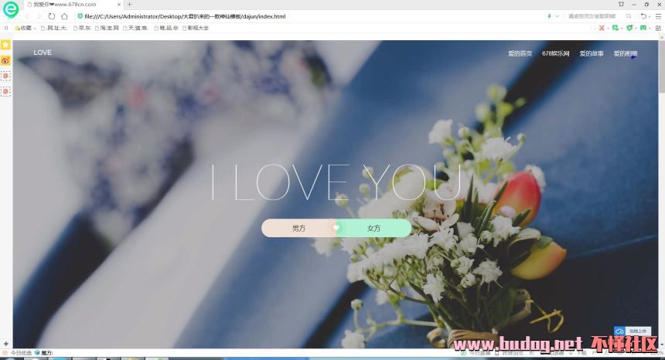The image size is (665, 360).
Task: Click the heart between 男方 and 女方
Action: [x=336, y=228]
